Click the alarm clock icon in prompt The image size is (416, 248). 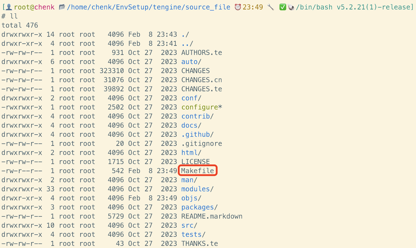point(238,7)
